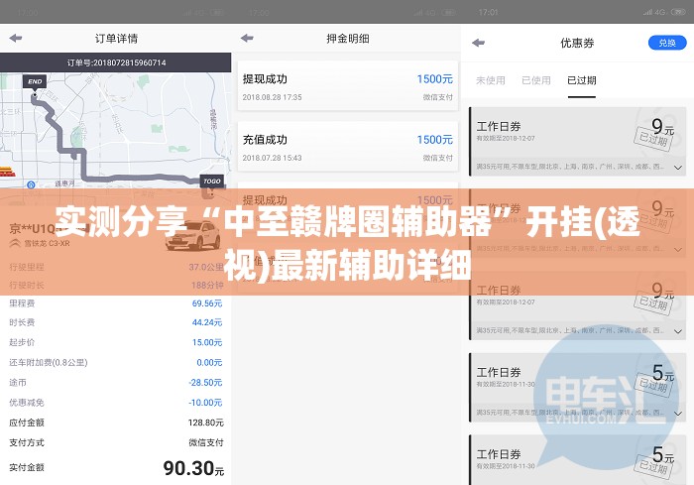Viewport: 694px width, 485px height.
Task: Click the END marker on map
Action: [35, 82]
